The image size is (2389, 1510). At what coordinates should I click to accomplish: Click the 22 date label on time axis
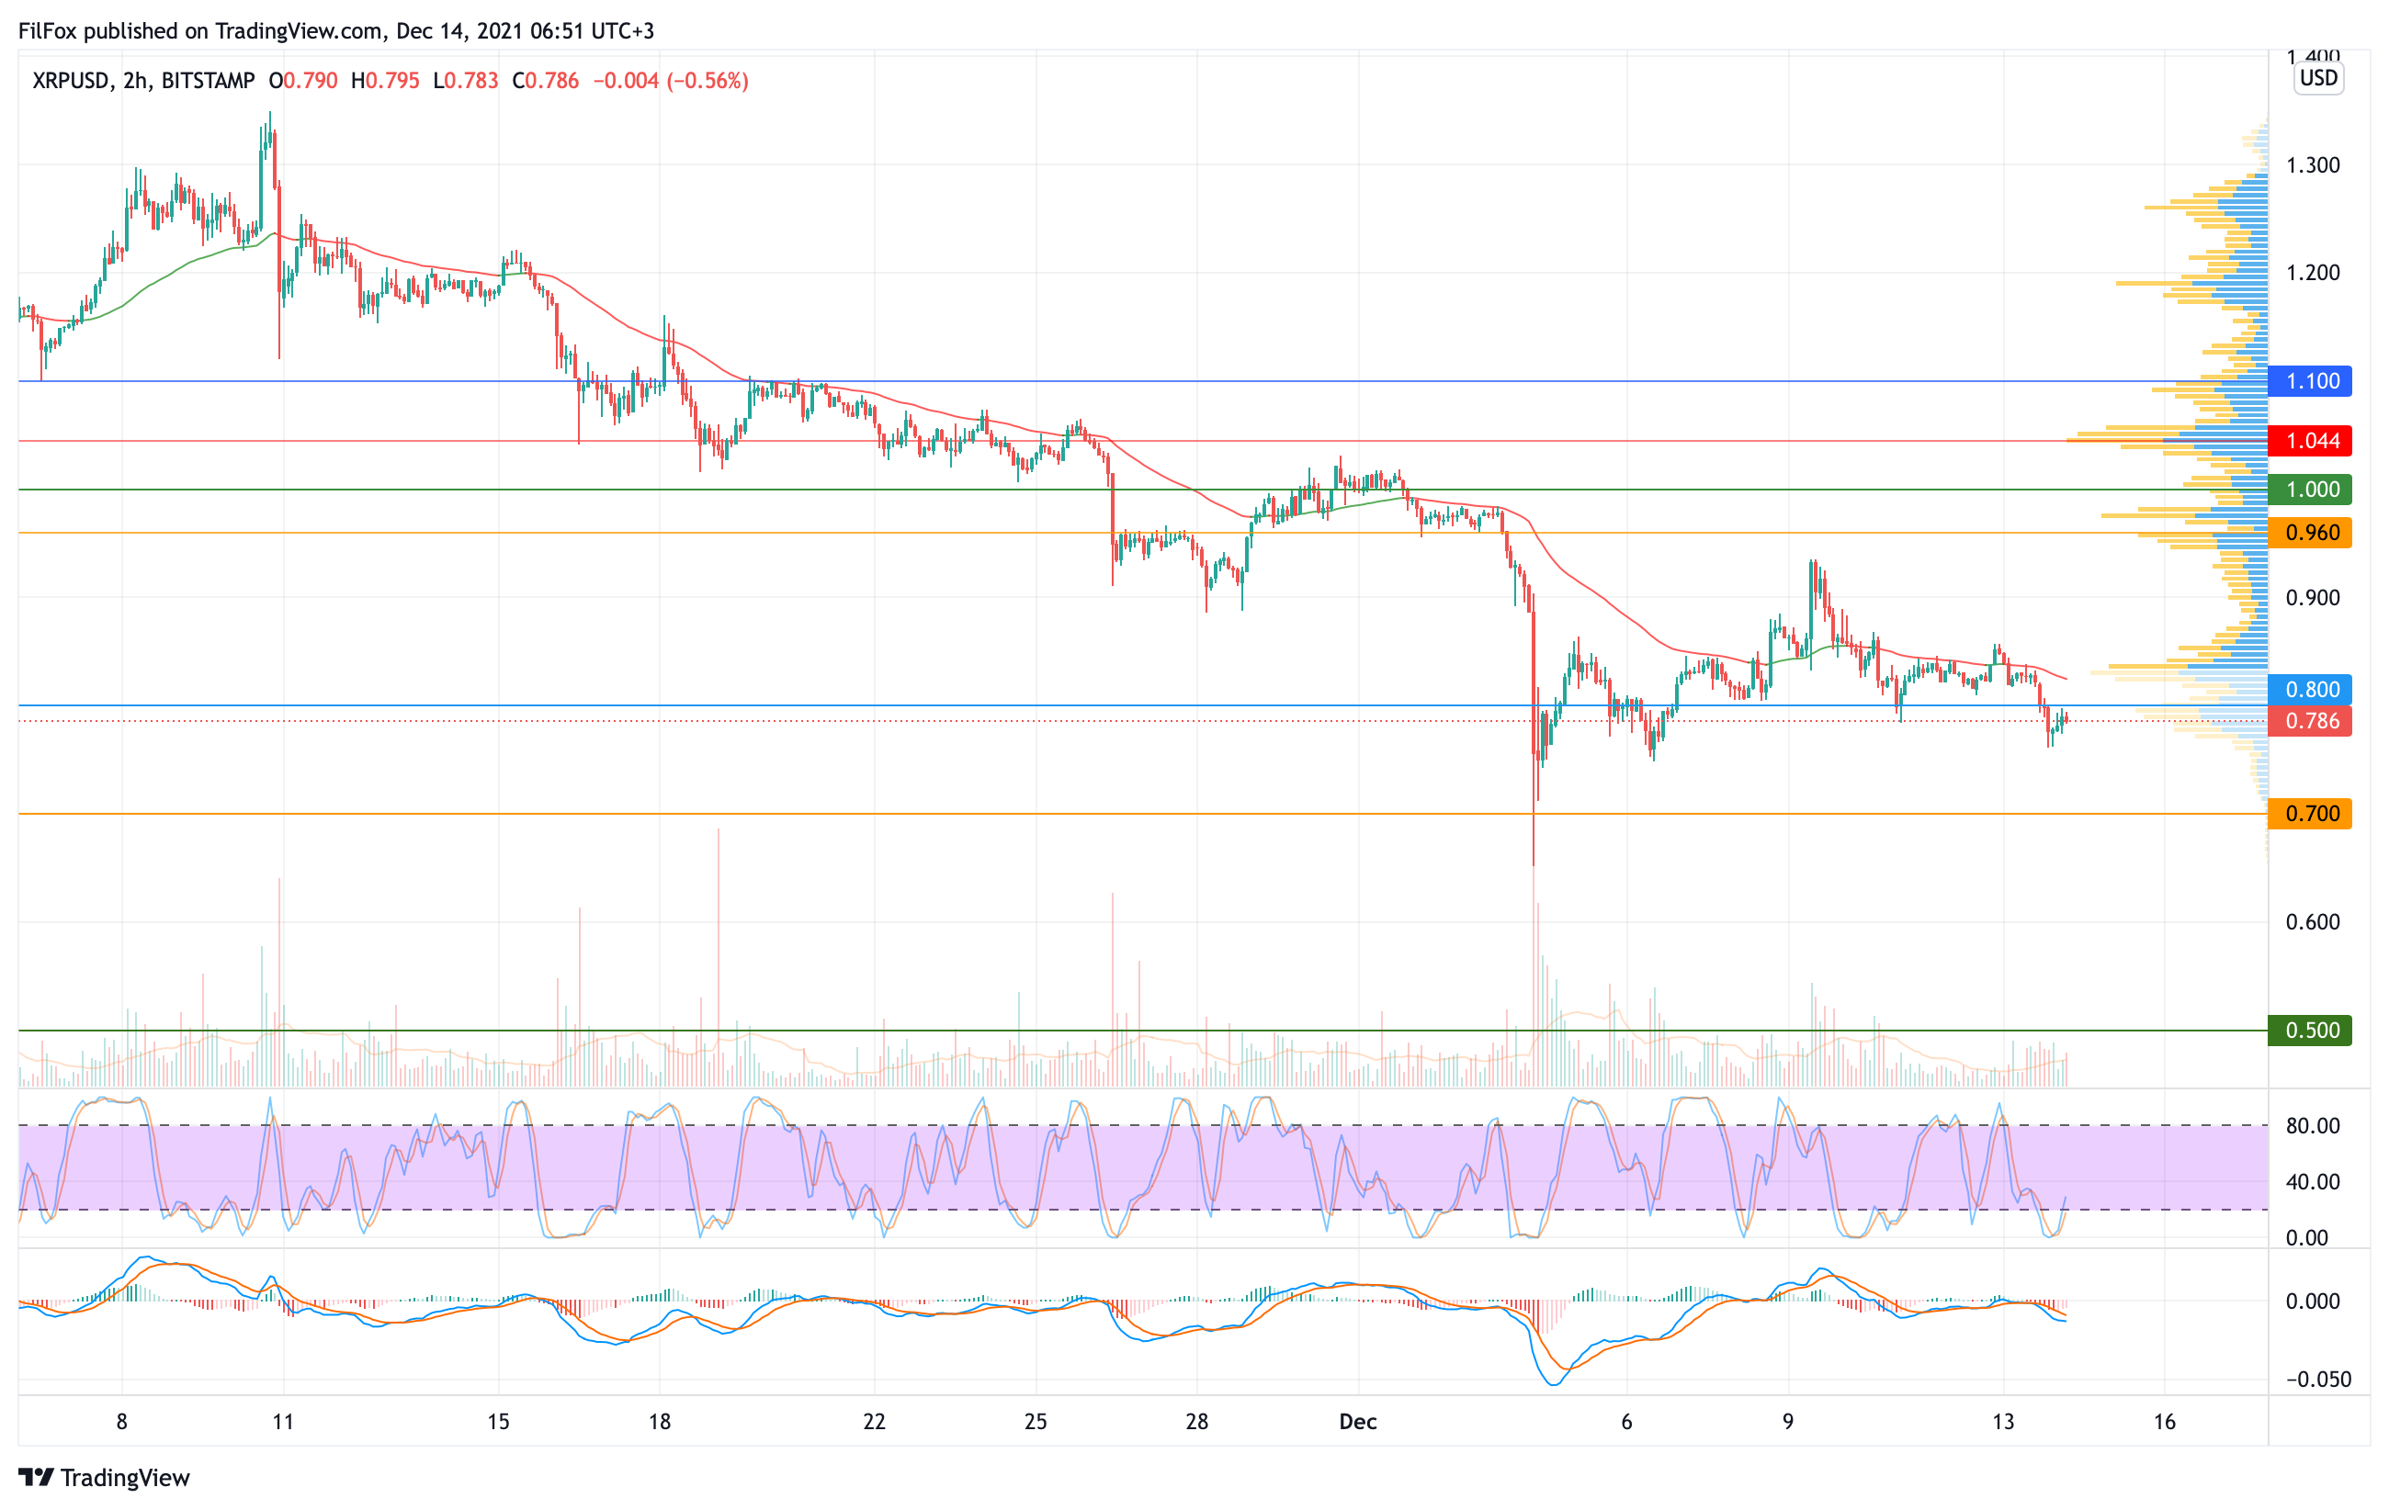873,1422
